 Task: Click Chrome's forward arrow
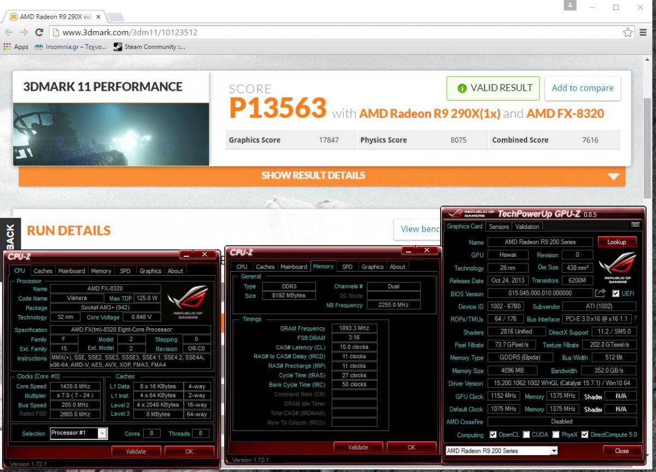tap(24, 32)
